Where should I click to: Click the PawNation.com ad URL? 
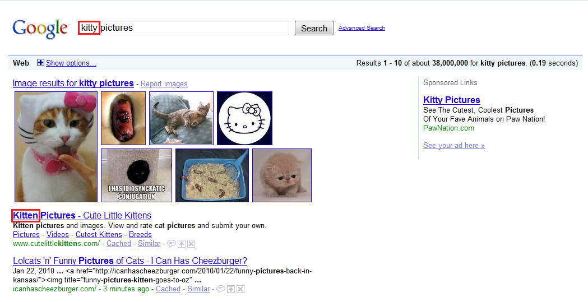[x=448, y=128]
